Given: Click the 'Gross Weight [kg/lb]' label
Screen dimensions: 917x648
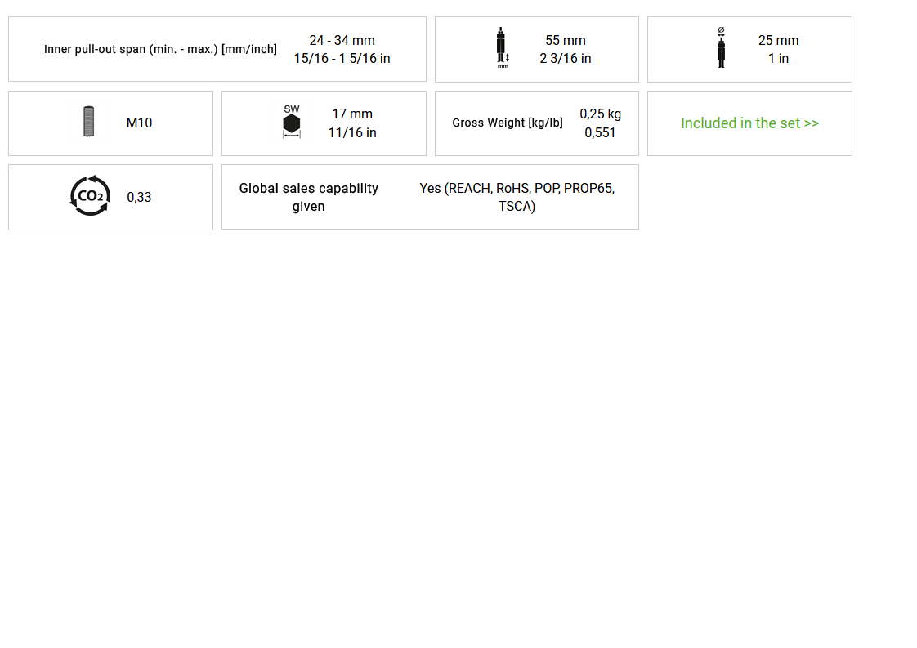Looking at the screenshot, I should click(508, 123).
